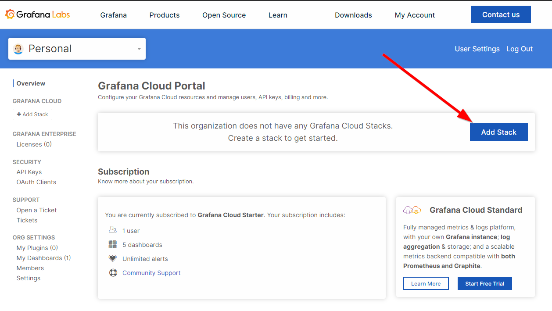Open the Community Support link

pos(151,273)
